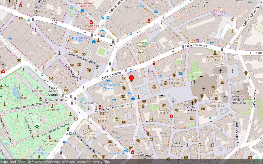Click the Gran Bulevar del Vasco label
263x164 pixels.
[219, 13]
